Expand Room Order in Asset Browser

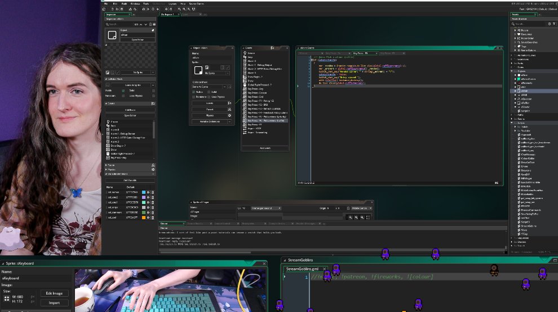(x=515, y=38)
